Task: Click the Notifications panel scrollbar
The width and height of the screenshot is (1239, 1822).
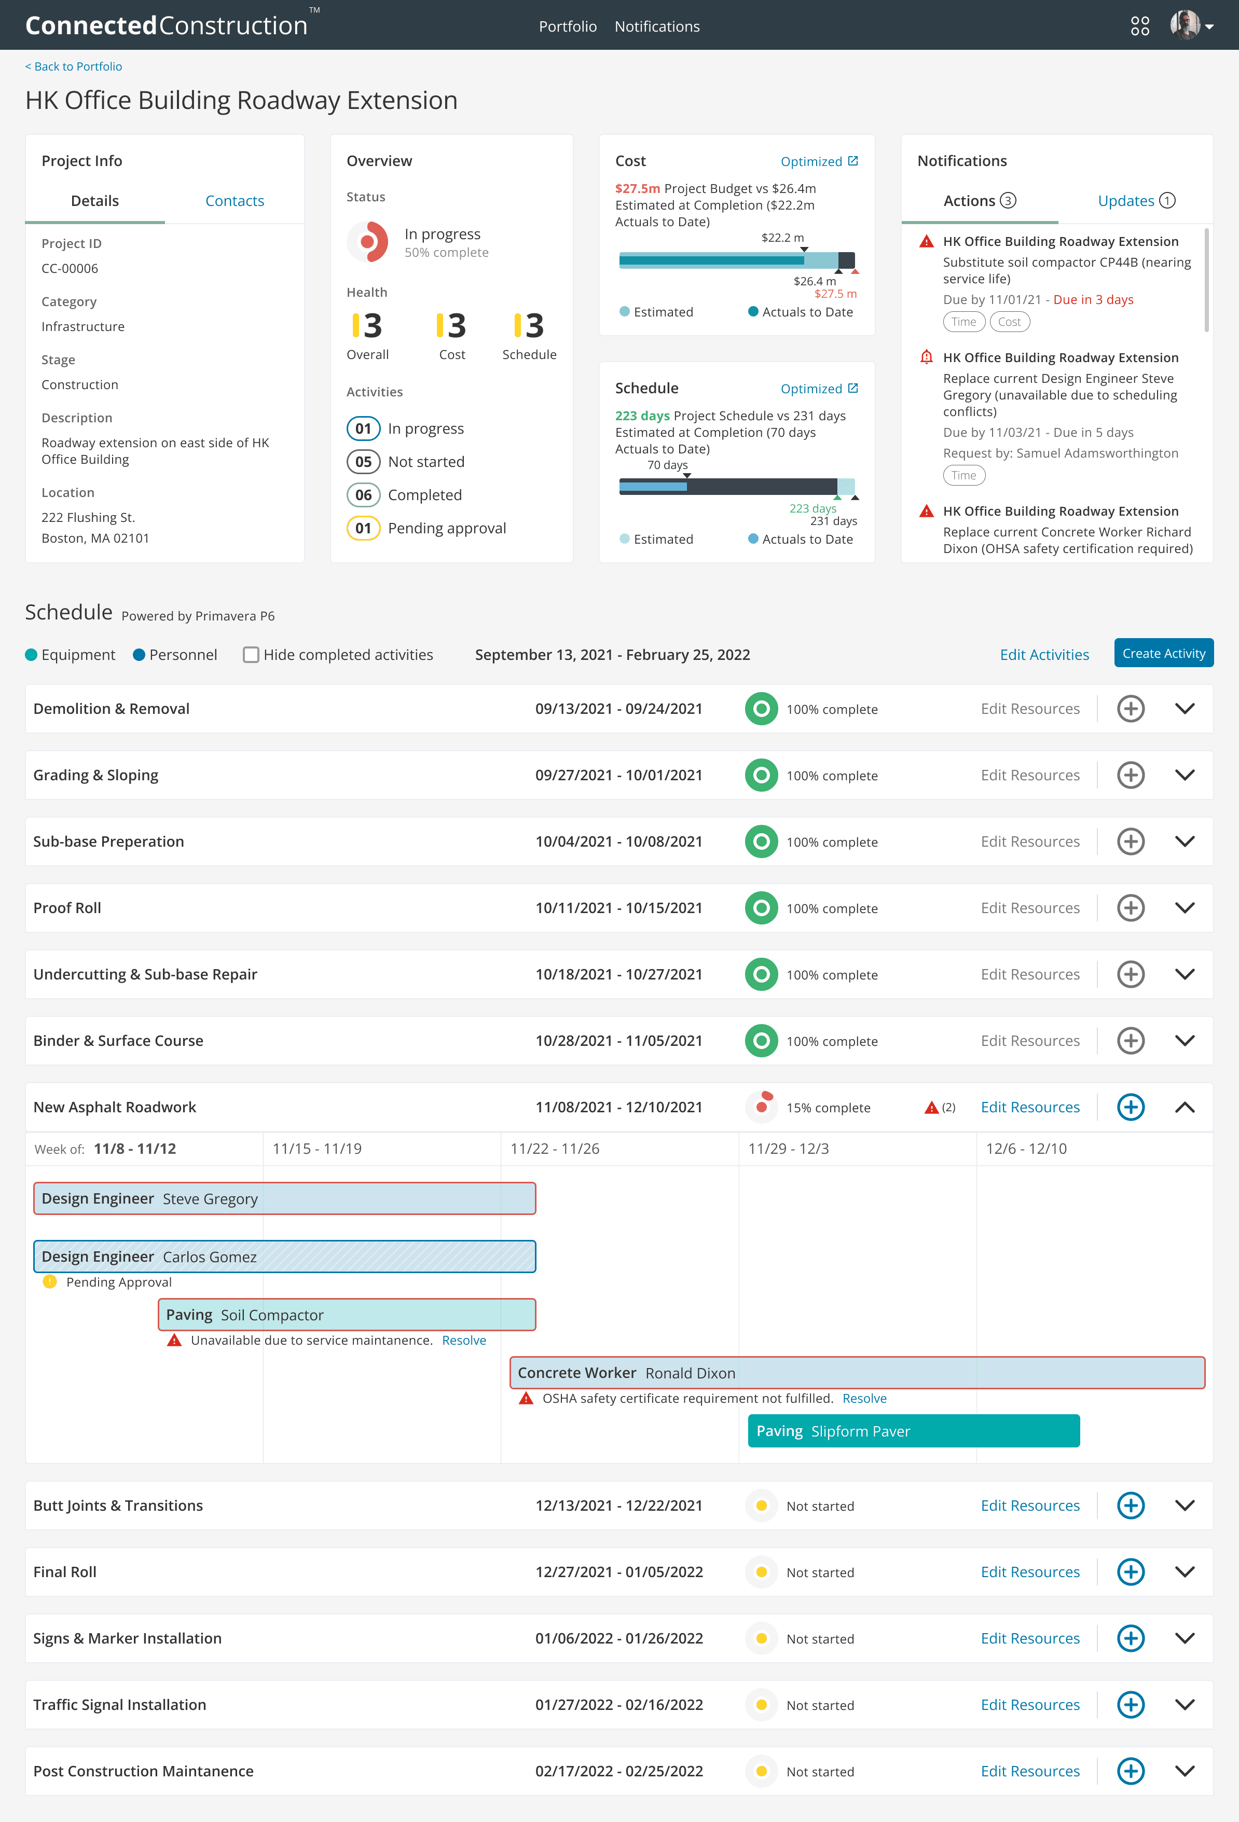Action: [x=1206, y=280]
